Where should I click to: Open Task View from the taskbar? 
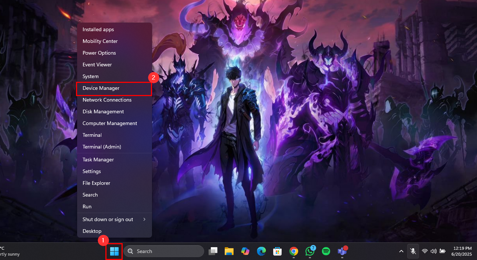click(x=213, y=251)
